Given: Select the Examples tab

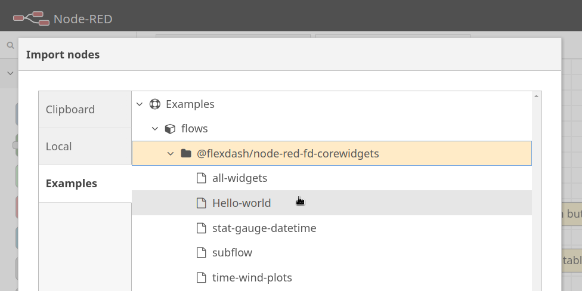Looking at the screenshot, I should click(85, 184).
